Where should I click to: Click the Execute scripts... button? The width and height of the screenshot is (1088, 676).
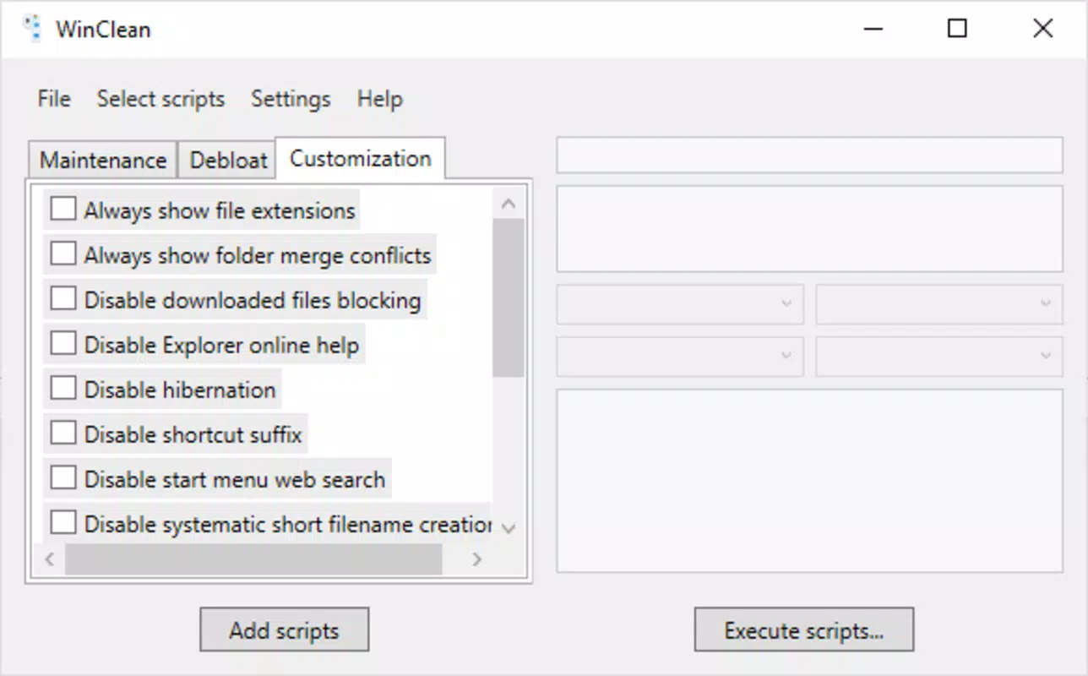tap(804, 630)
